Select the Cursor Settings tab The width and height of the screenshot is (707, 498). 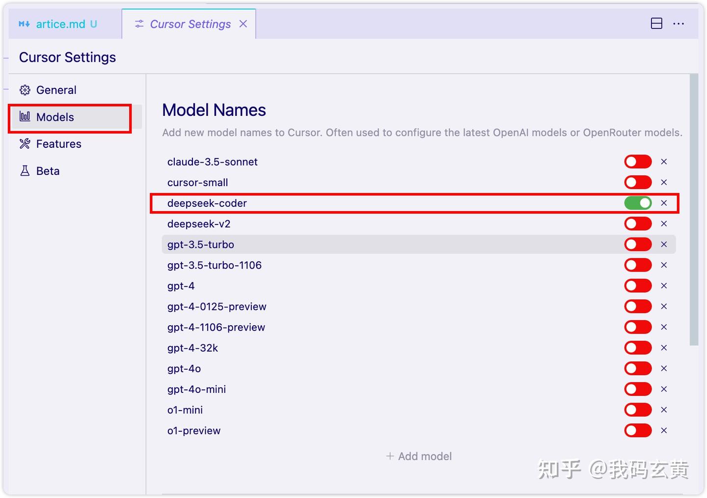(x=190, y=24)
